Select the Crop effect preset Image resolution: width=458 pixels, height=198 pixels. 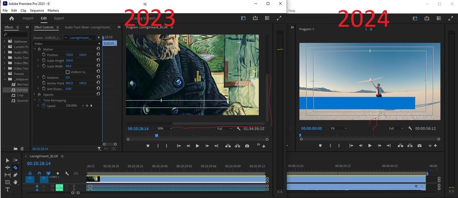pyautogui.click(x=20, y=95)
